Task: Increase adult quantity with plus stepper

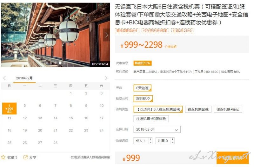Action: tap(150, 139)
